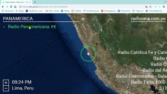Click the browser forward arrow
This screenshot has height=94, width=167.
tap(7, 7)
